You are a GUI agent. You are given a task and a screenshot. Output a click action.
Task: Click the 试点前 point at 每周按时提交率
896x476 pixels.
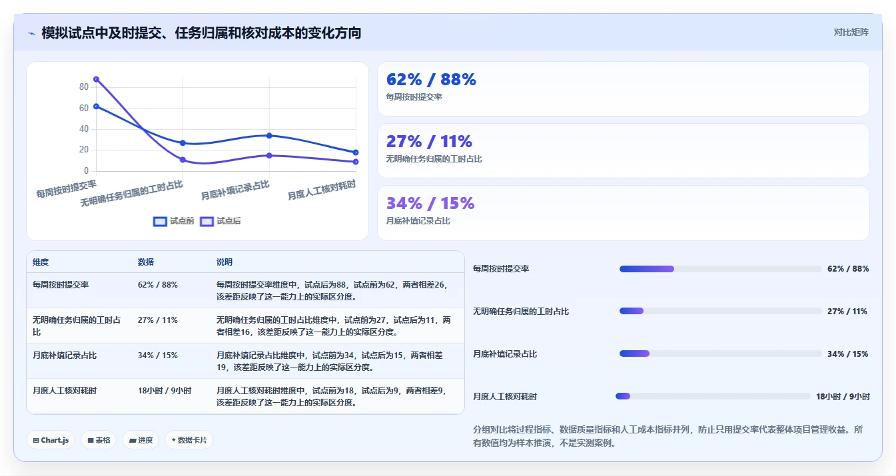pos(96,107)
